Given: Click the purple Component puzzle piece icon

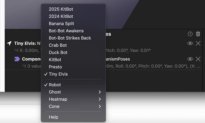Looking at the screenshot, I should pos(17,59).
